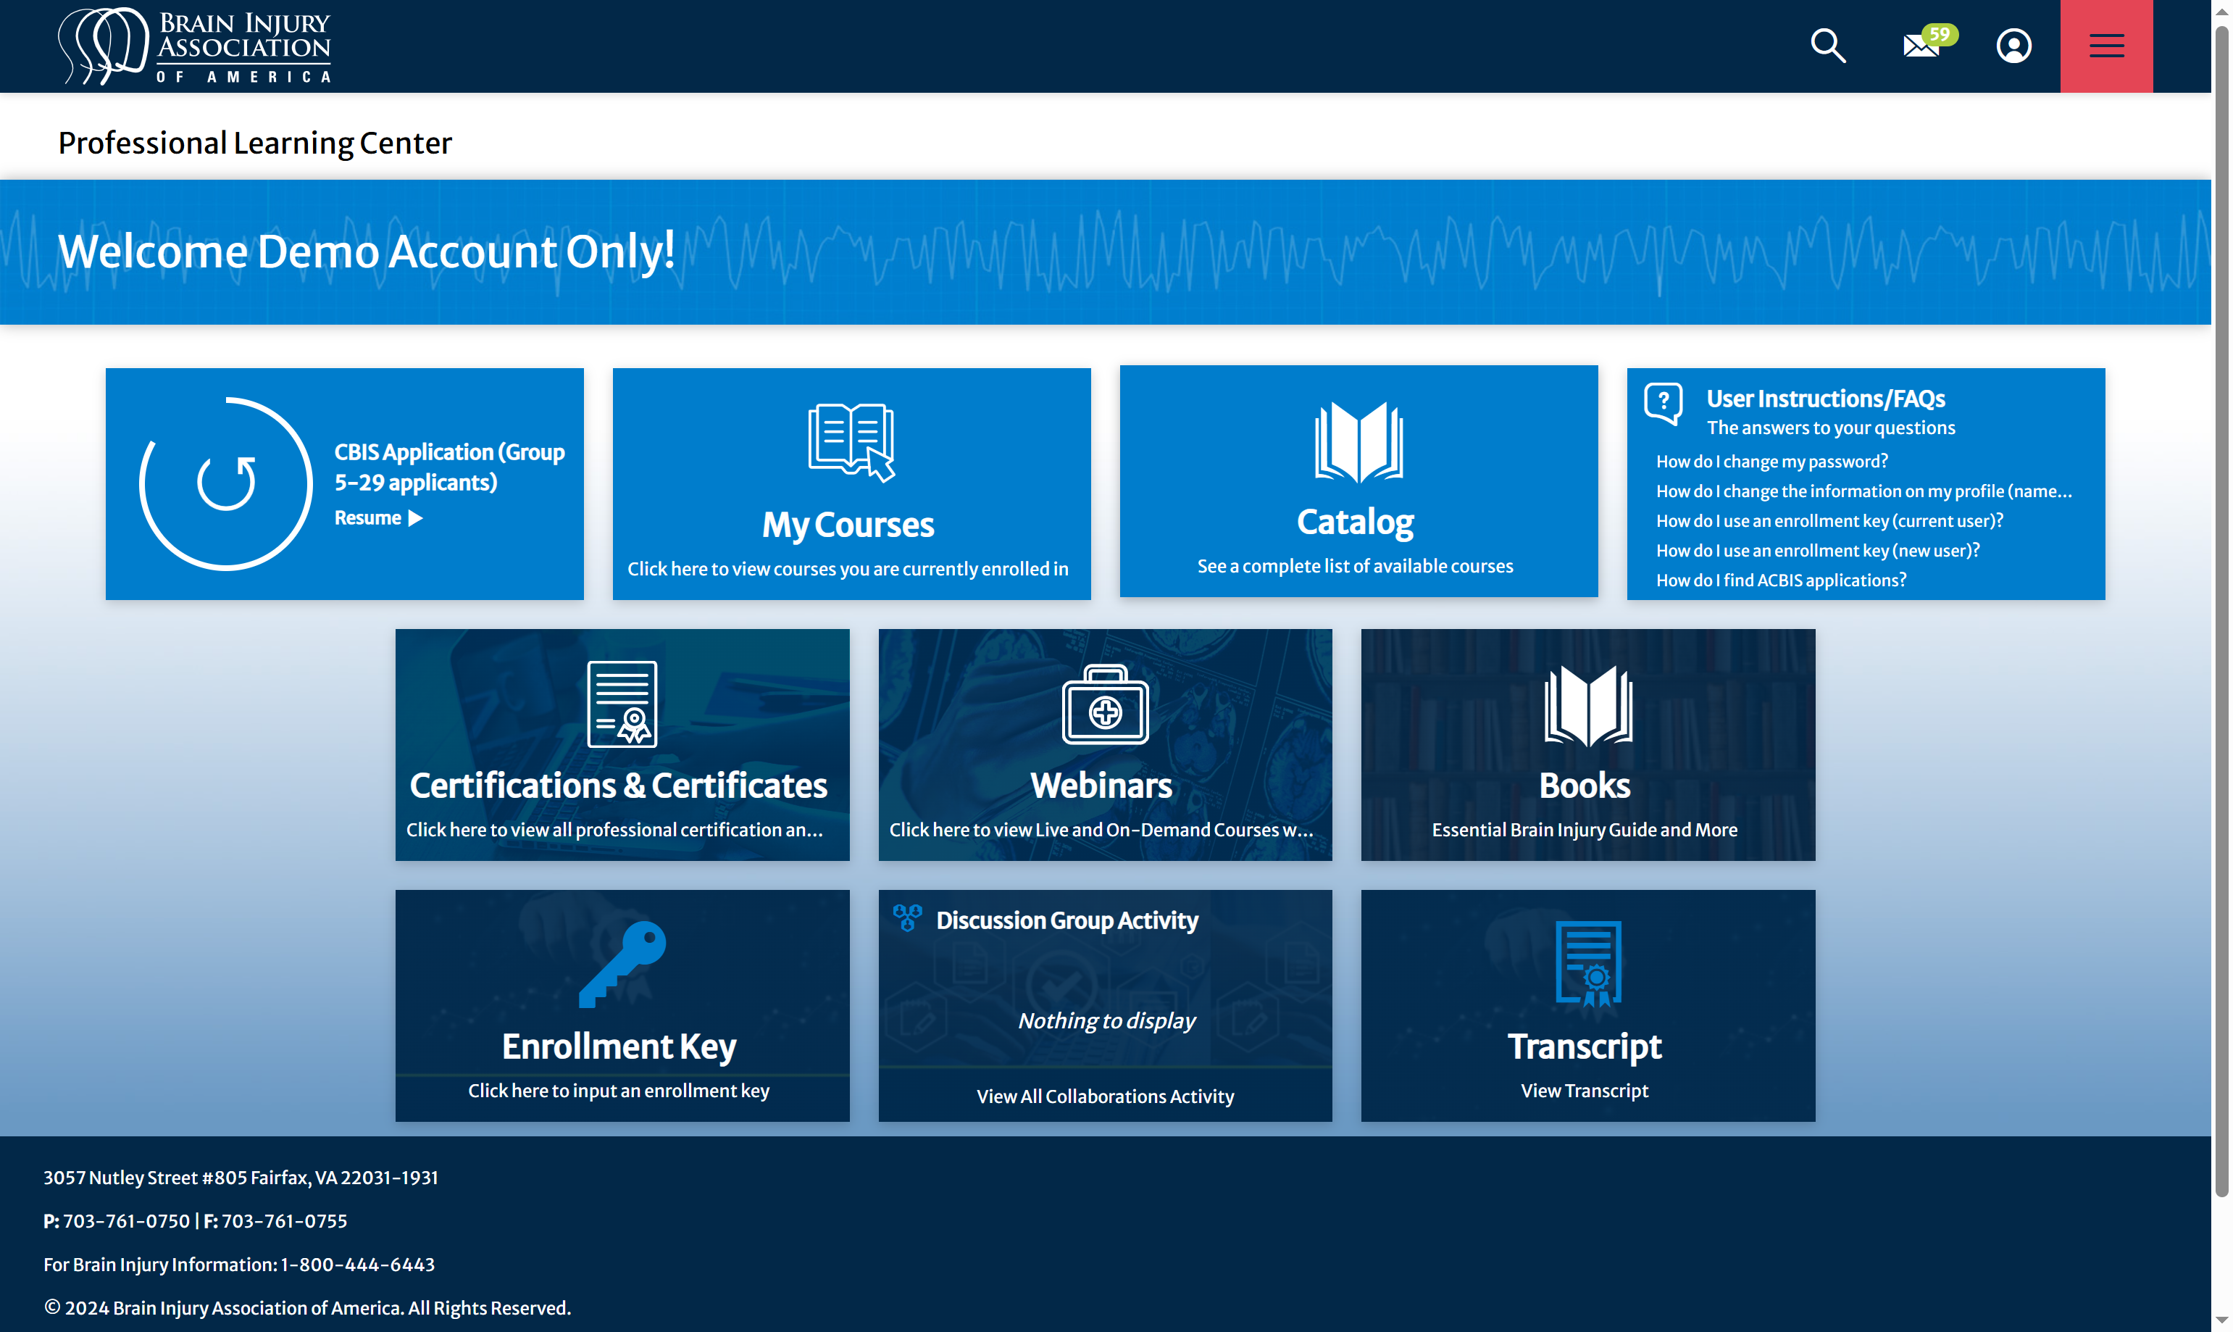This screenshot has width=2233, height=1332.
Task: Open User Instructions/FAQs heading
Action: click(1825, 399)
